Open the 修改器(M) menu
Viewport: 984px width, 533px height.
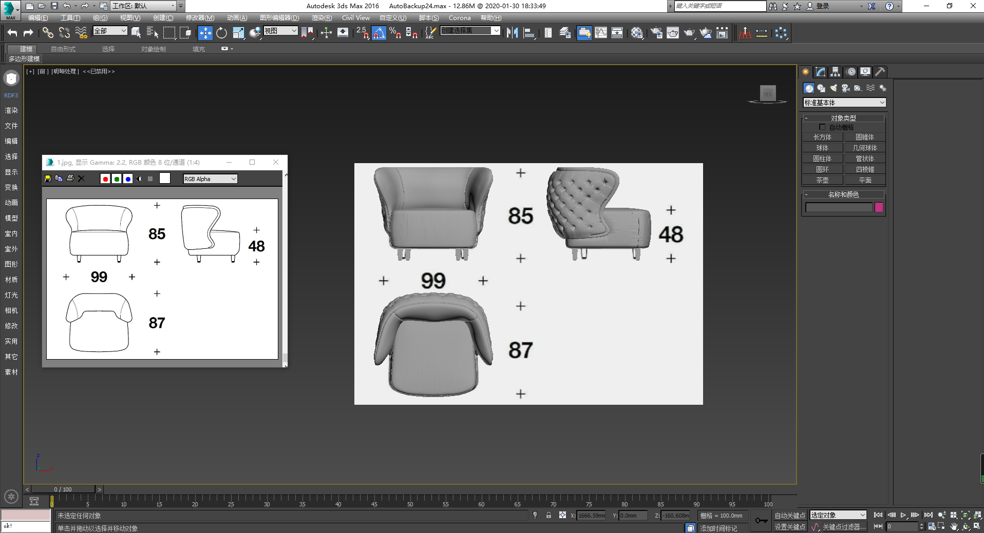[200, 18]
